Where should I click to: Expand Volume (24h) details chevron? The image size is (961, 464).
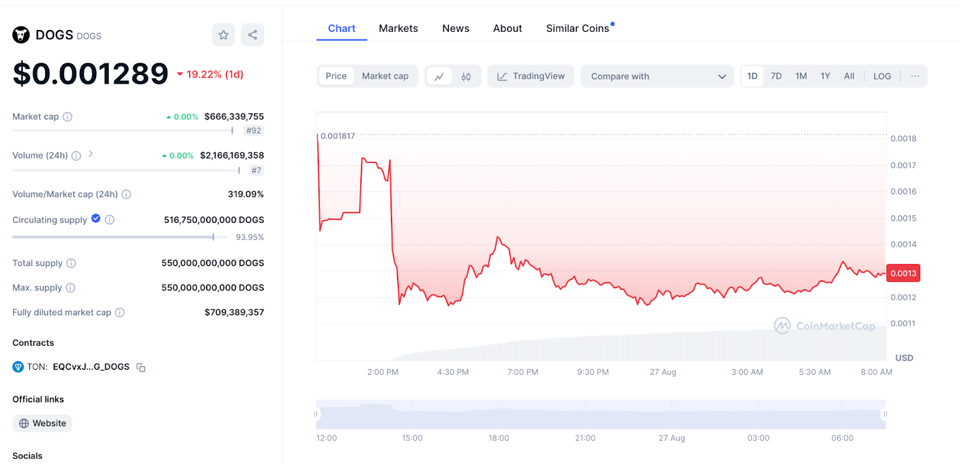pos(91,154)
